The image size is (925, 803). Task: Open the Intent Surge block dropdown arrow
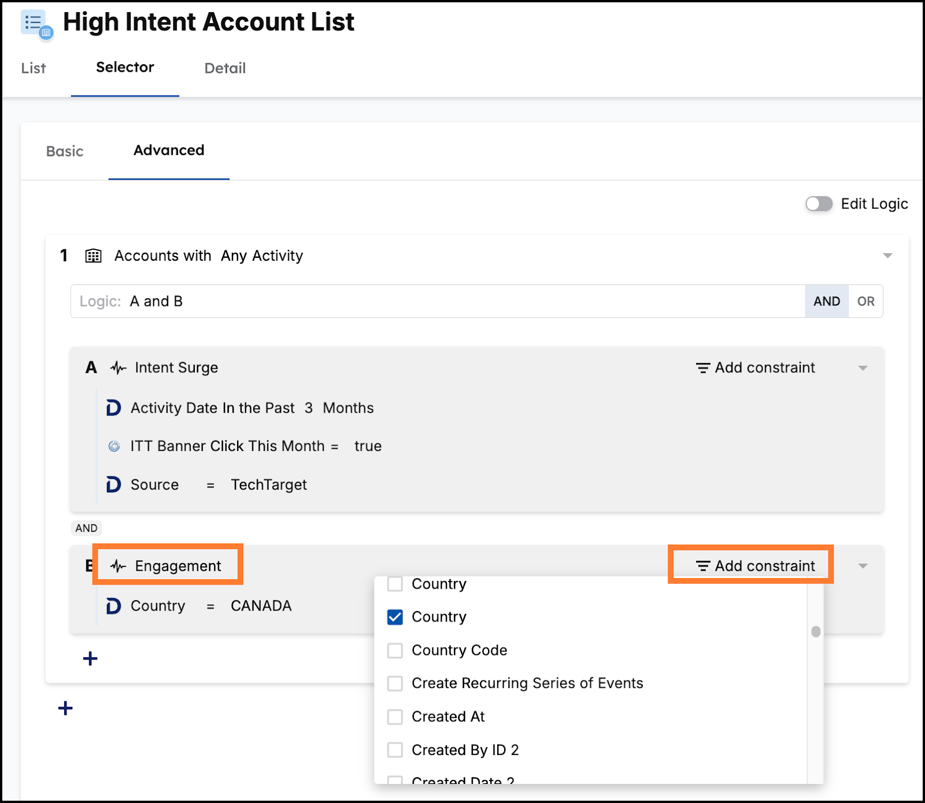tap(863, 368)
